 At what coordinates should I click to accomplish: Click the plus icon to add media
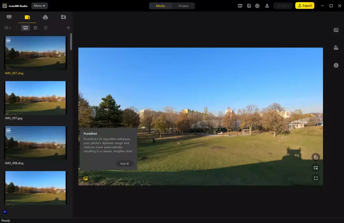coord(68,28)
